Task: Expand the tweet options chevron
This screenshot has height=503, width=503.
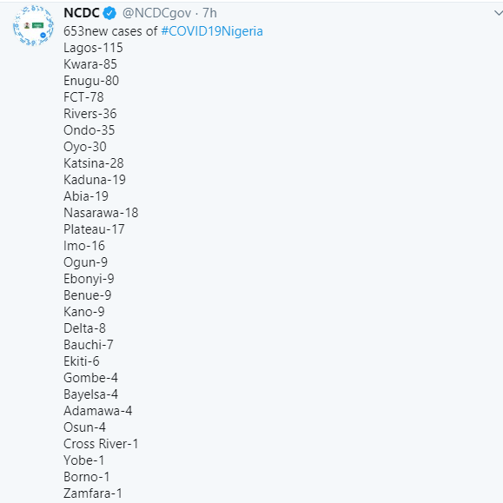Action: click(498, 13)
